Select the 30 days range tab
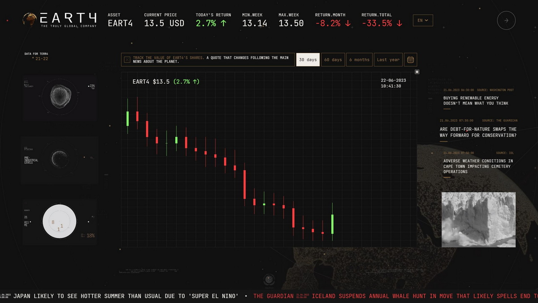 [x=308, y=60]
